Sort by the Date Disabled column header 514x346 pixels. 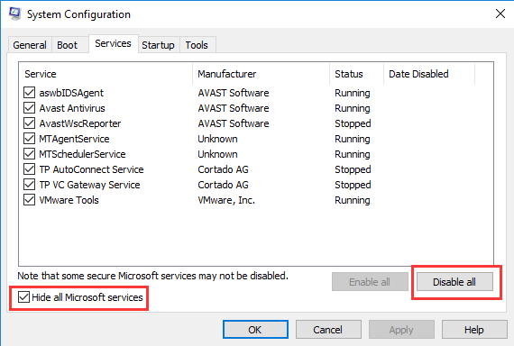pyautogui.click(x=429, y=74)
